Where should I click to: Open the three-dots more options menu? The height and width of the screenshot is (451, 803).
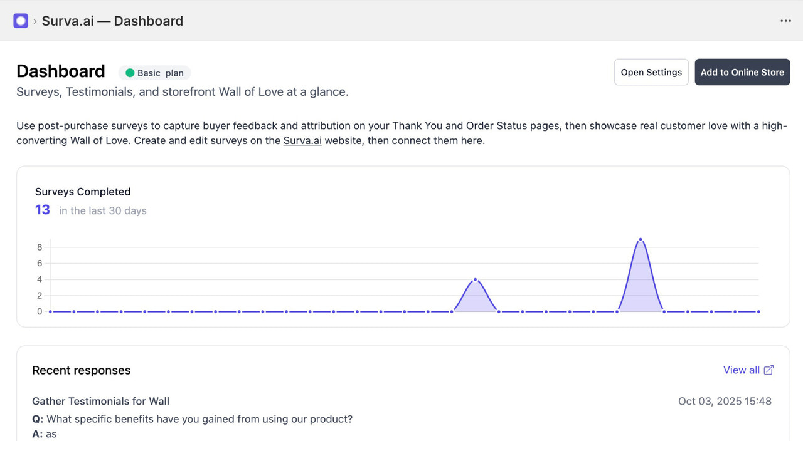785,21
